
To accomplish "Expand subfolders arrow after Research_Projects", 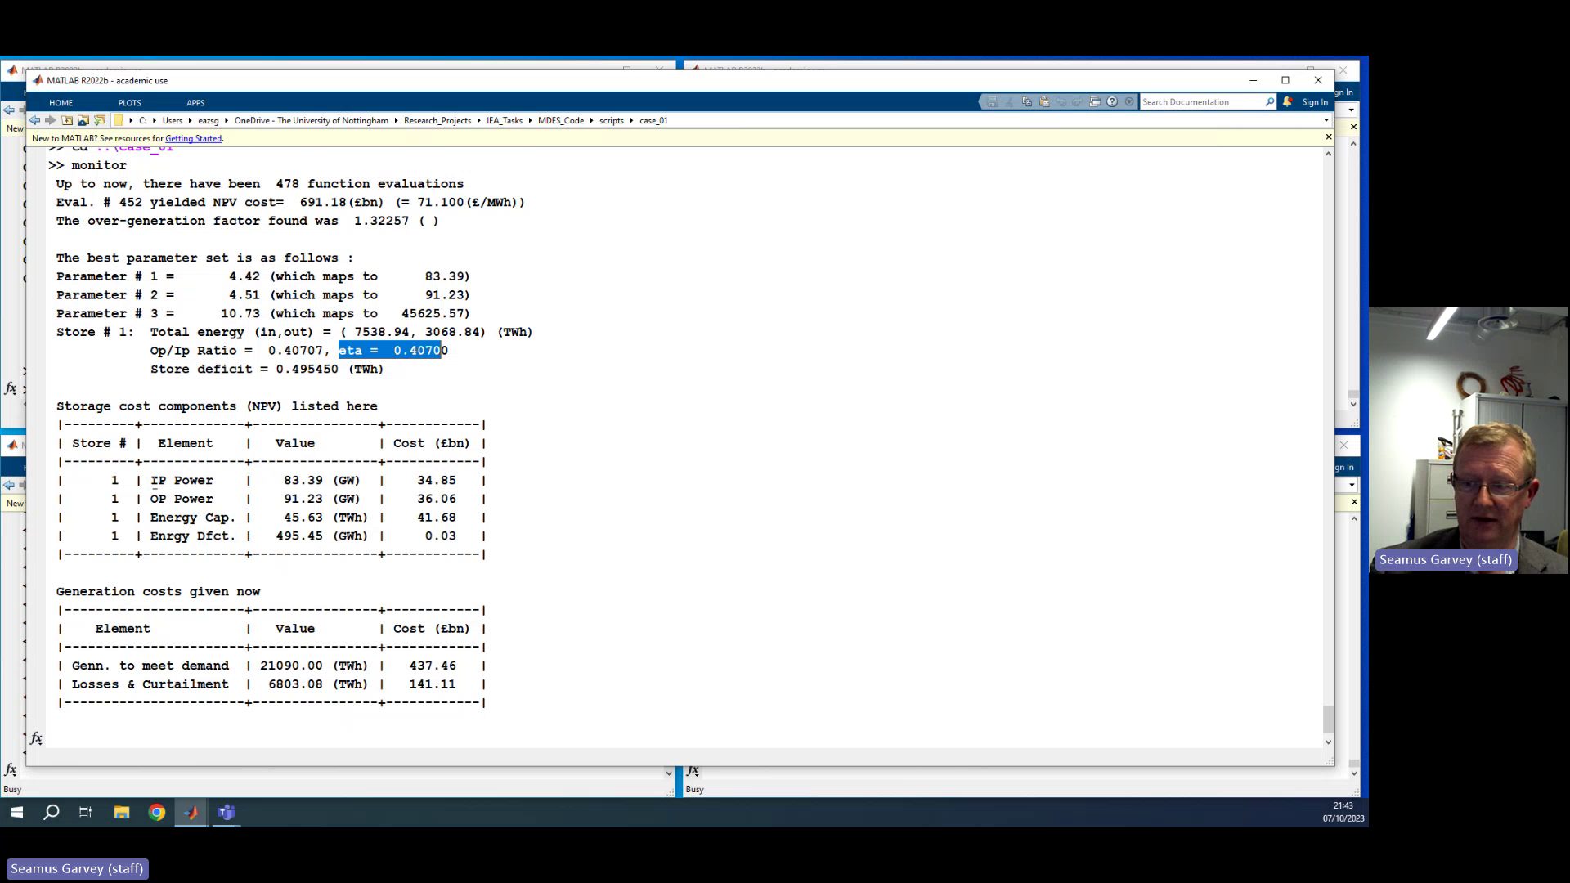I will [x=479, y=120].
